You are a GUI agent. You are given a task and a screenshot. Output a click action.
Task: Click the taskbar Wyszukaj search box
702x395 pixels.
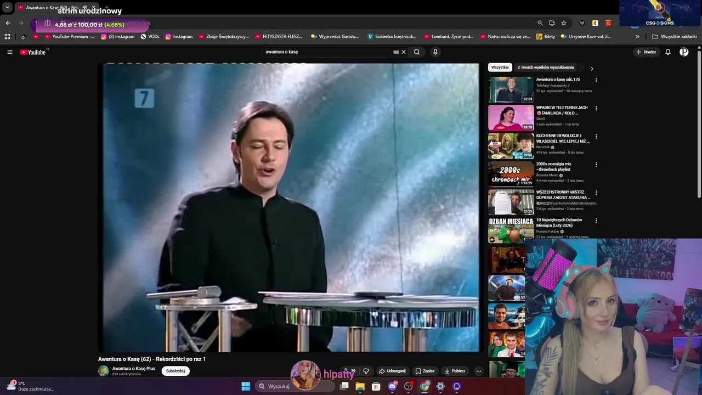tap(295, 386)
